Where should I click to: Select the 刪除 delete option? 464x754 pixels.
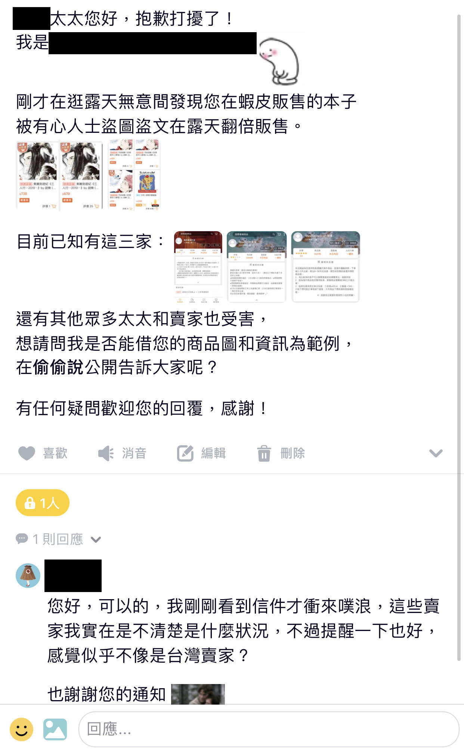click(293, 453)
